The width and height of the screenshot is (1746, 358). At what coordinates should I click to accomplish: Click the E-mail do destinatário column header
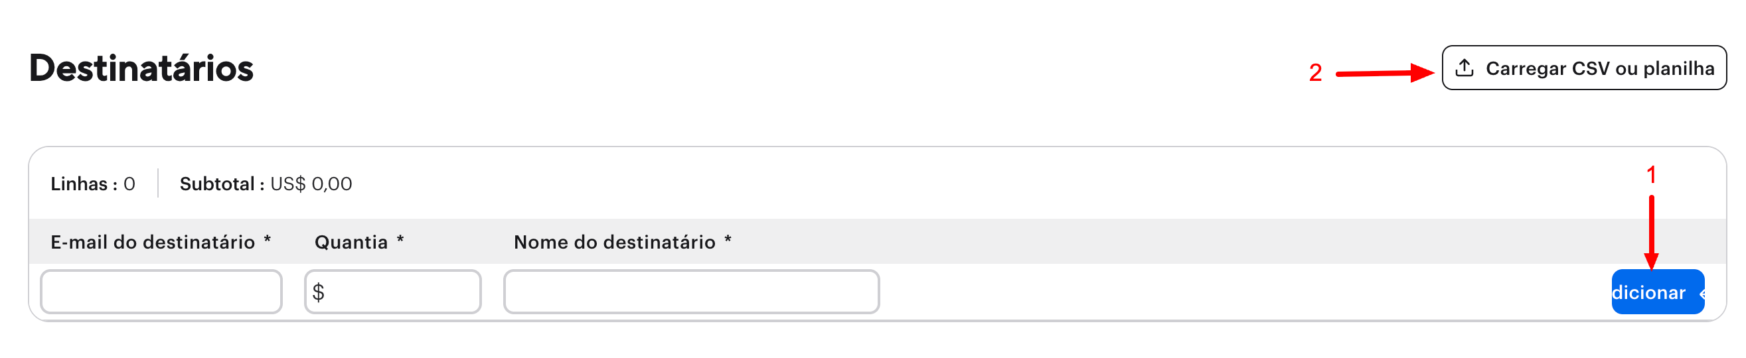(153, 242)
